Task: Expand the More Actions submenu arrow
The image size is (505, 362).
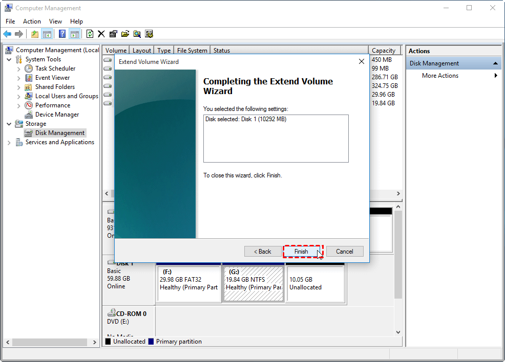Action: click(496, 76)
